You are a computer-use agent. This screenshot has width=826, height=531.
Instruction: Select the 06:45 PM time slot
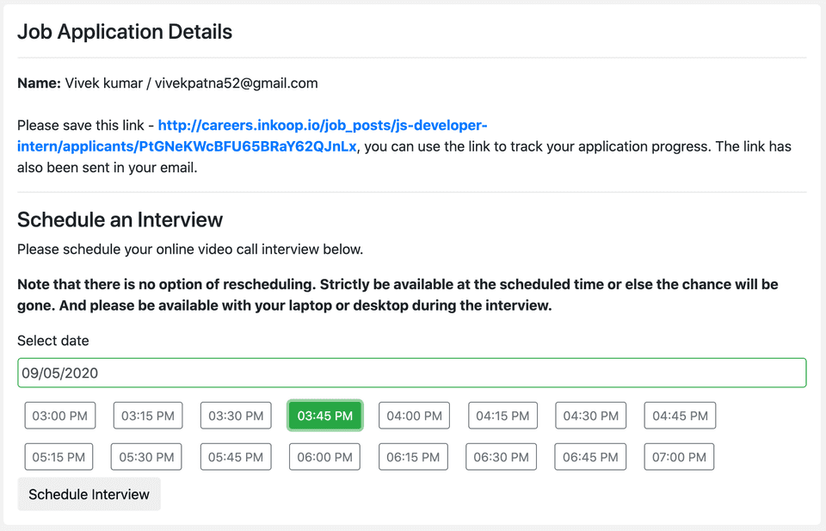coord(590,457)
